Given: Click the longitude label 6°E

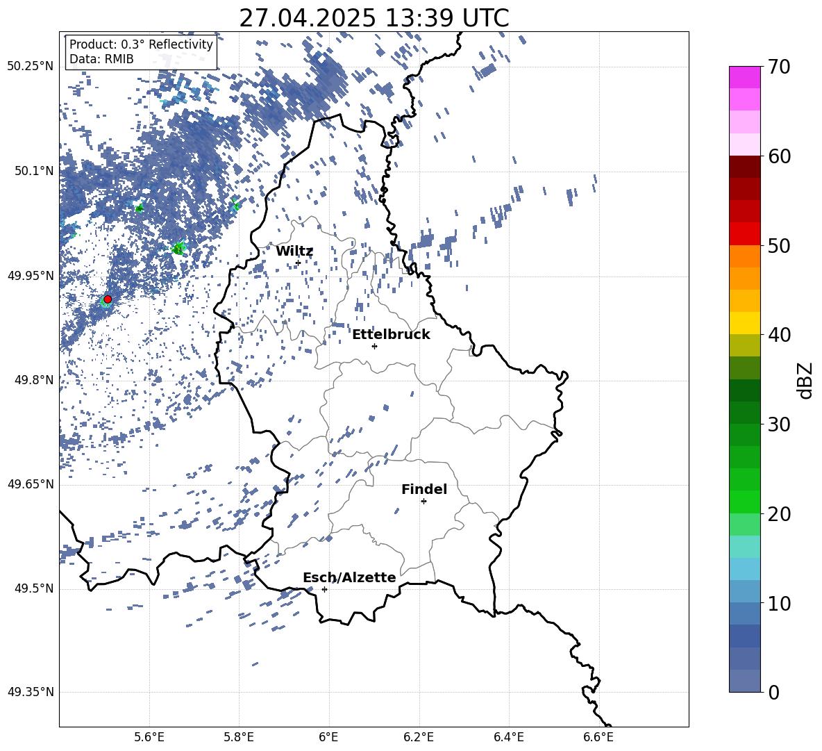Looking at the screenshot, I should [328, 737].
